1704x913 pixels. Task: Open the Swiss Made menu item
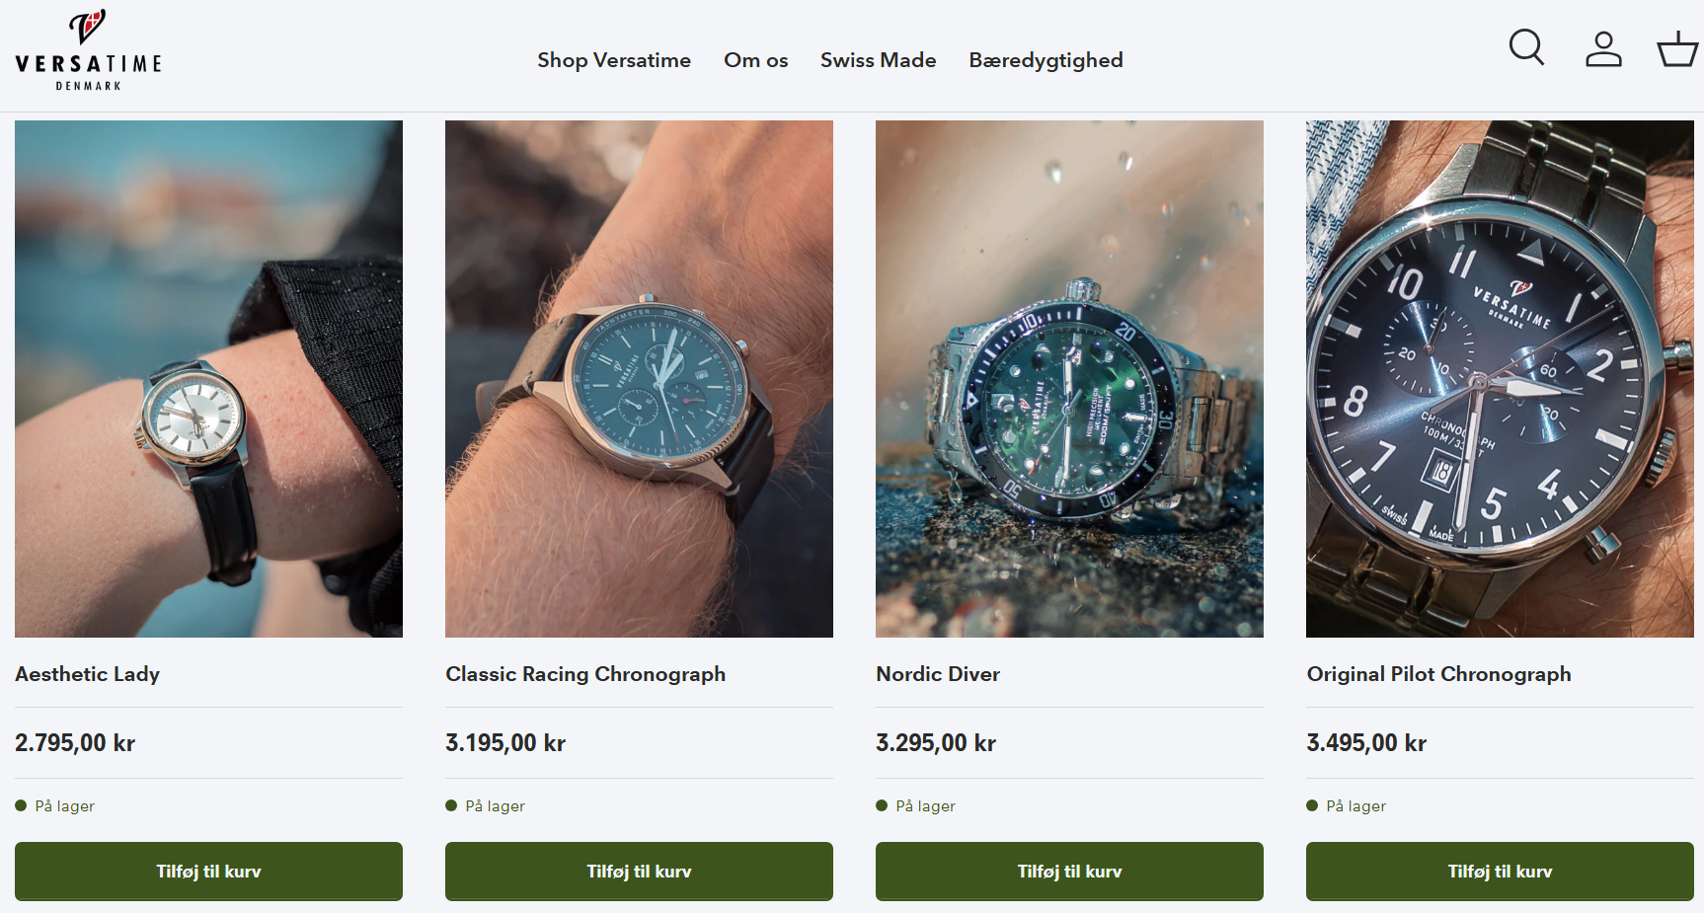[x=878, y=60]
